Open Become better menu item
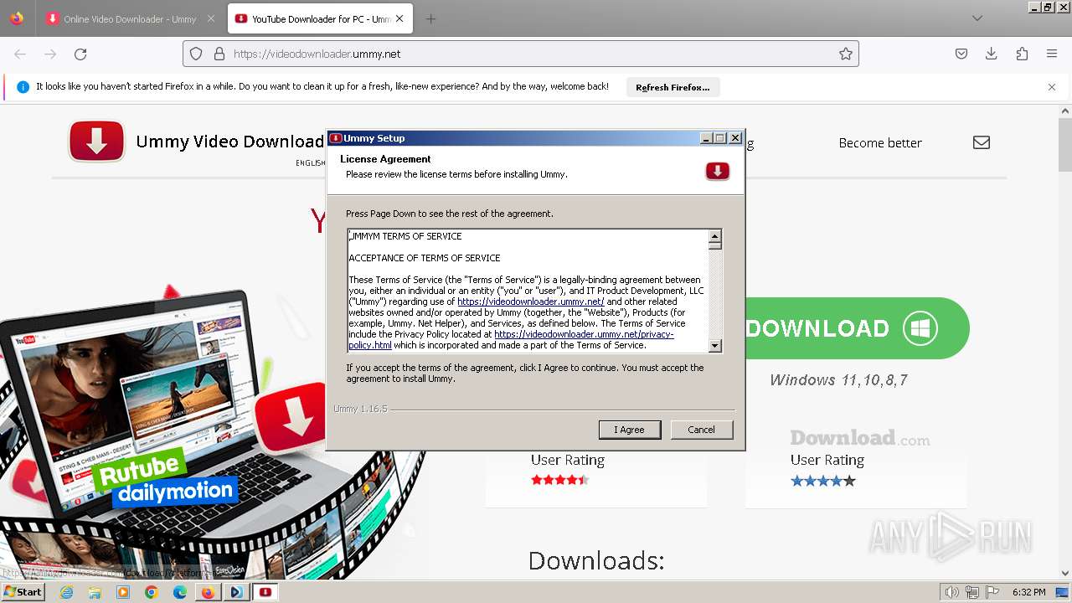The height and width of the screenshot is (603, 1072). (x=880, y=143)
